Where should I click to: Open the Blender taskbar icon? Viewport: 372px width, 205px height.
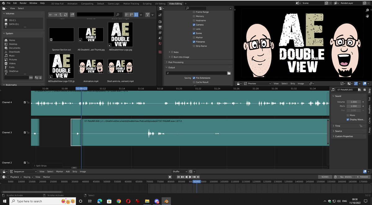coord(166,201)
